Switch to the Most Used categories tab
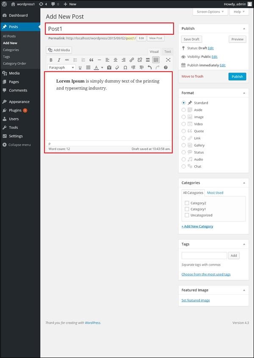Screen dimensions: 254x358 pos(214,192)
